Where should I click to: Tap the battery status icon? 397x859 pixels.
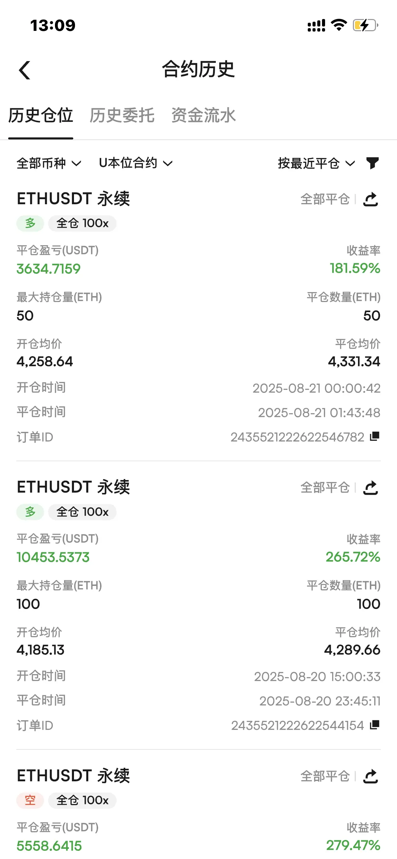(x=365, y=25)
